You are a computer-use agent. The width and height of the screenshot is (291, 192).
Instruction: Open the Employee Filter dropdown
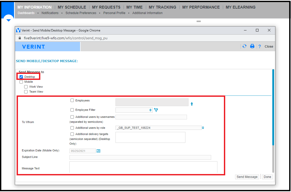tap(134, 110)
